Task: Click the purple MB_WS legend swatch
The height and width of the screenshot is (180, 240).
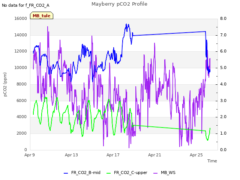Action: [x=155, y=173]
